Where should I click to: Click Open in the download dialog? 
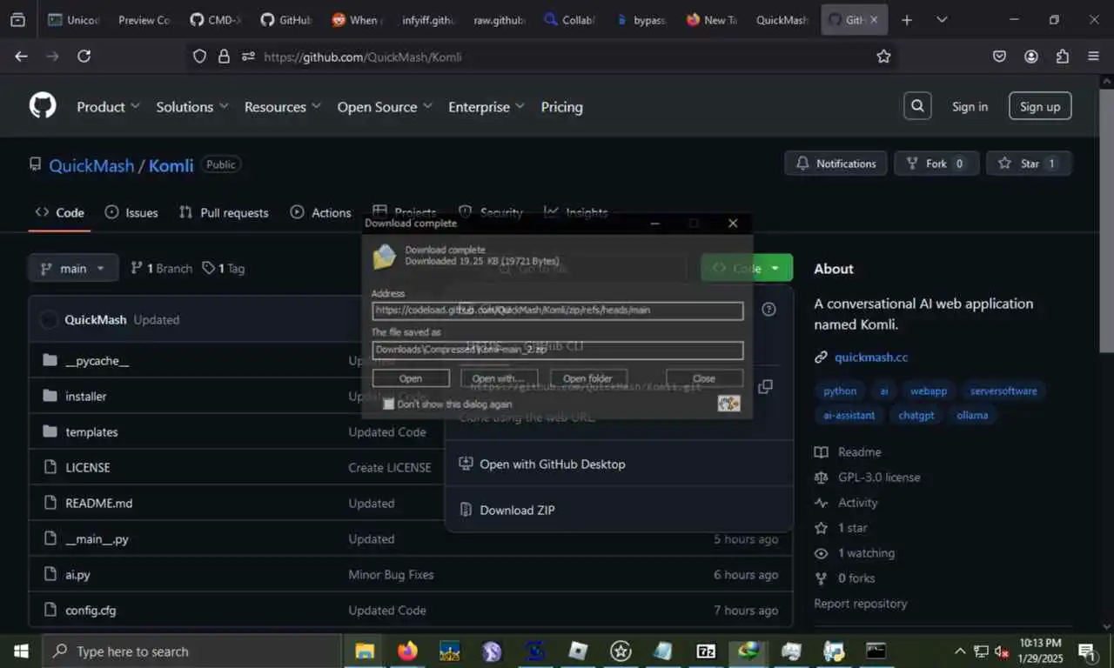[x=411, y=378]
